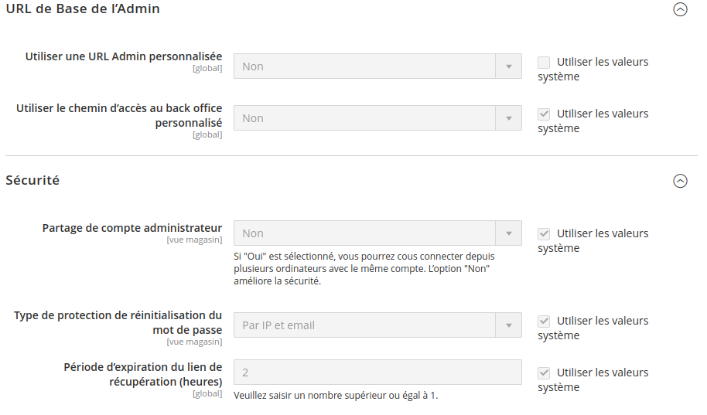This screenshot has width=707, height=415.
Task: Click the Partage de compte administrateur label
Action: pyautogui.click(x=132, y=228)
